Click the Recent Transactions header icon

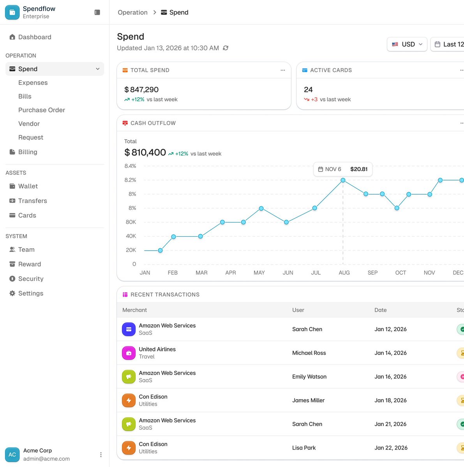click(x=125, y=295)
